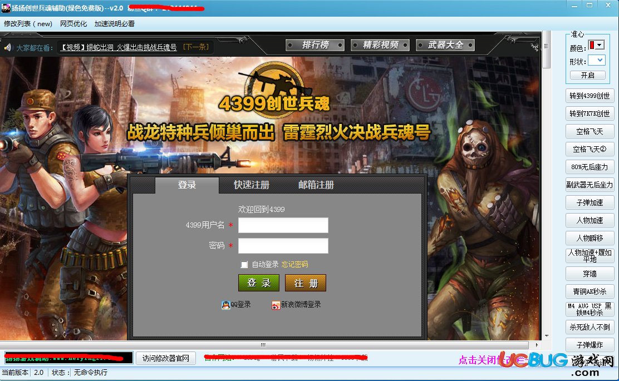This screenshot has width=619, height=381.
Task: Click the 穿墙 button
Action: (x=590, y=274)
